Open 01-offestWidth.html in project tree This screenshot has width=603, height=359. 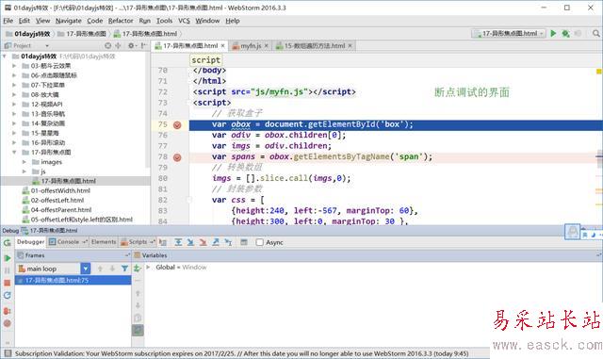tap(60, 191)
